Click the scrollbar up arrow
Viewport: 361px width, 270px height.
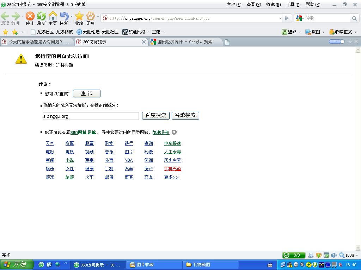click(358, 50)
